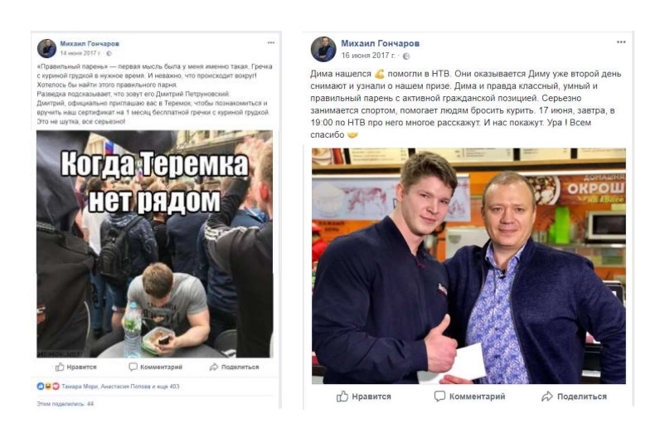Share the left post with Поделиться
This screenshot has height=438, width=665.
pyautogui.click(x=234, y=367)
